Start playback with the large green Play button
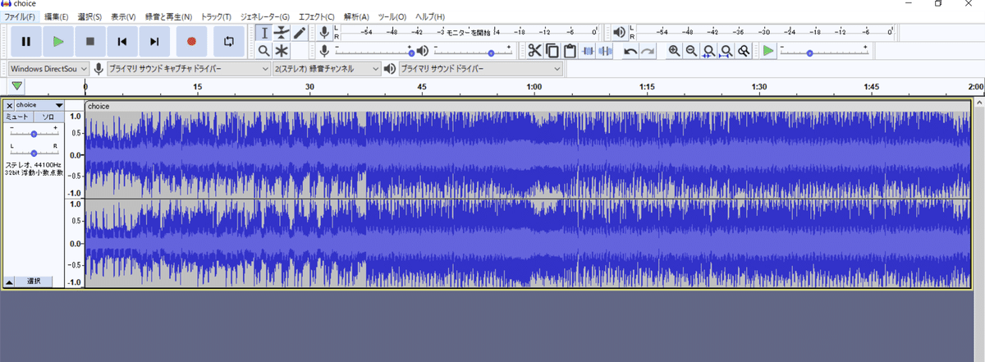This screenshot has width=985, height=362. pyautogui.click(x=57, y=41)
